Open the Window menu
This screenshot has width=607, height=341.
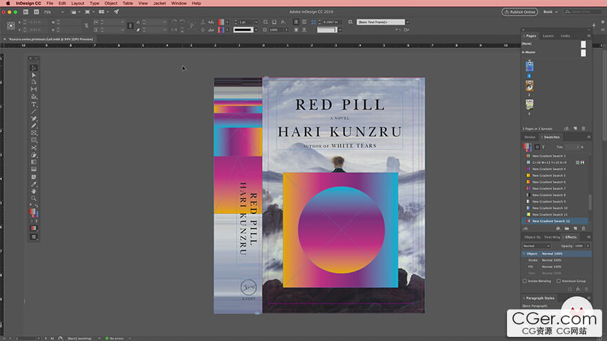179,3
